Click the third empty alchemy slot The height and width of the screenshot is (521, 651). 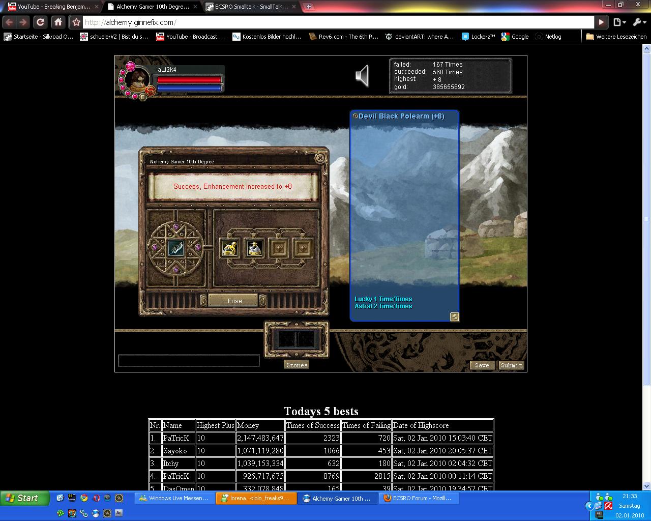(x=279, y=248)
